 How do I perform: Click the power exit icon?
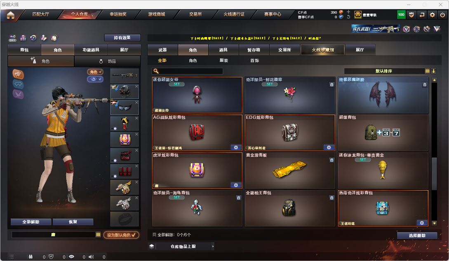coord(443,14)
